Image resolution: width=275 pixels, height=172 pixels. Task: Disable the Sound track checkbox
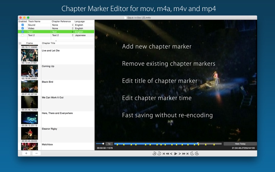[23, 25]
